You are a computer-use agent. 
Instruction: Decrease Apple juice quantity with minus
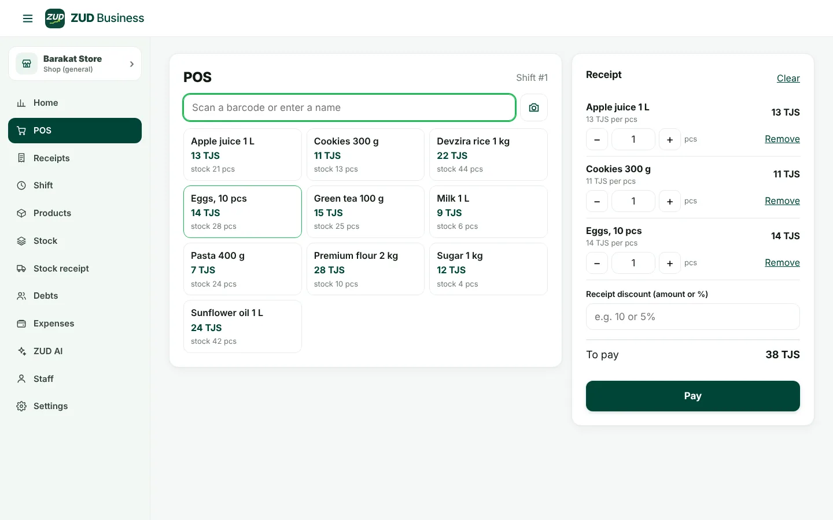tap(597, 139)
